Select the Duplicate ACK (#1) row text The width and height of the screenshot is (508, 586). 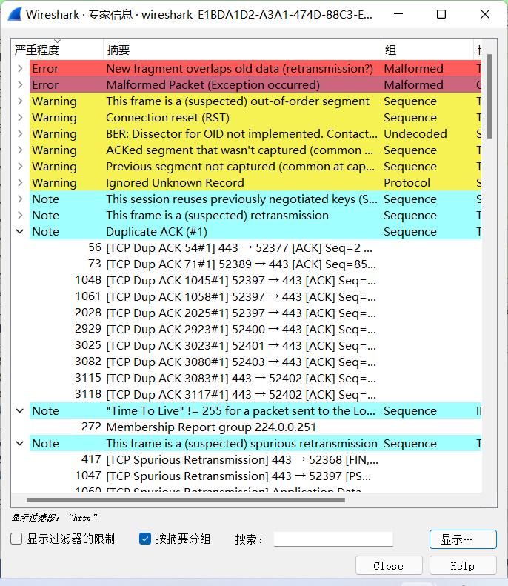pos(156,232)
